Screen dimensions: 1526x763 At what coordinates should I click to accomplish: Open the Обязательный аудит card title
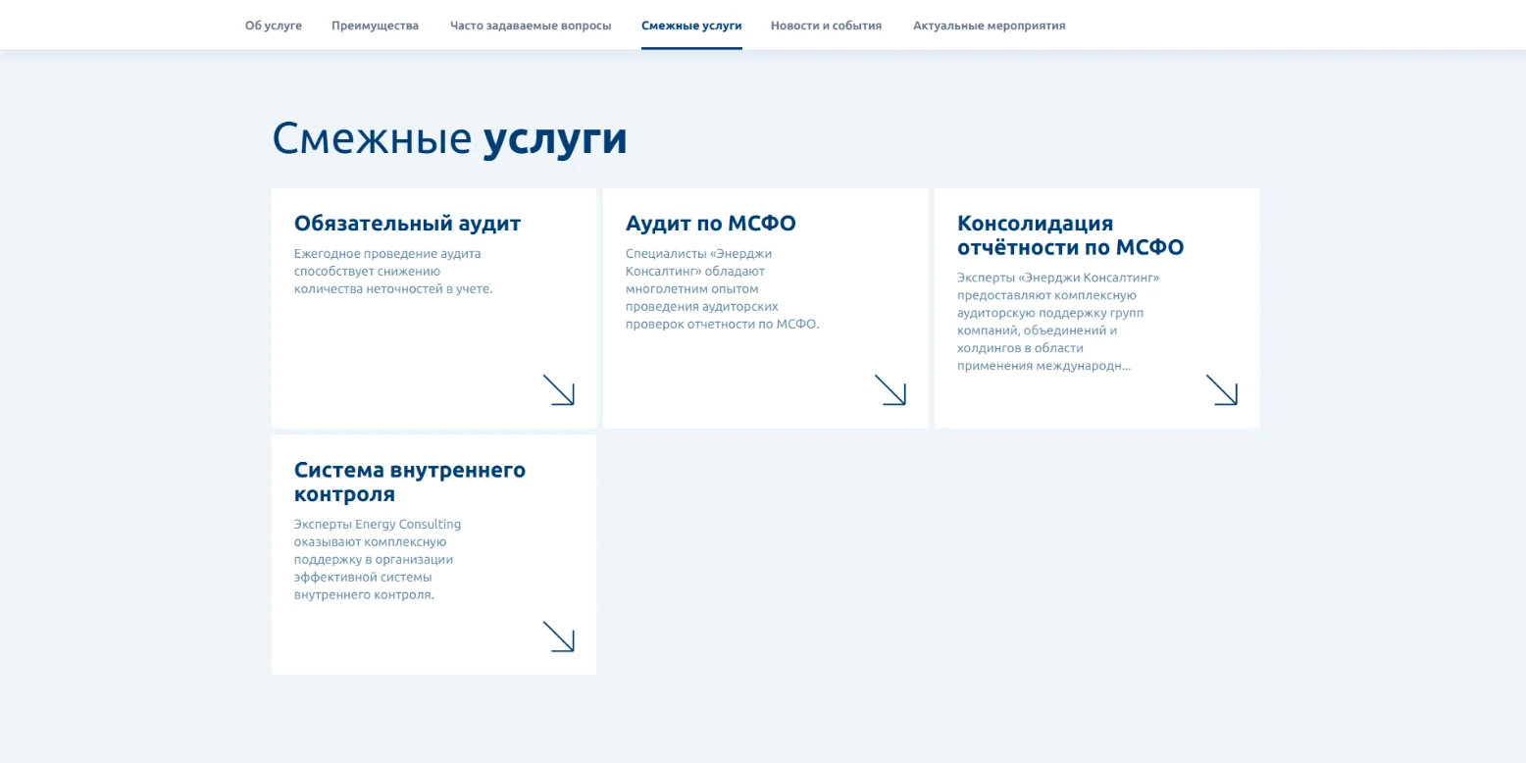click(407, 224)
